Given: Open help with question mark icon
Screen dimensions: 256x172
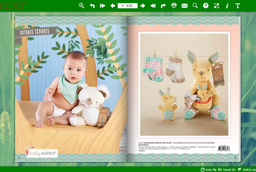Looking at the screenshot, I should point(206,6).
